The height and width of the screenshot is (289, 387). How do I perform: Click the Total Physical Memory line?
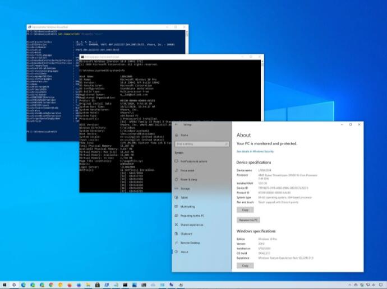point(107,146)
